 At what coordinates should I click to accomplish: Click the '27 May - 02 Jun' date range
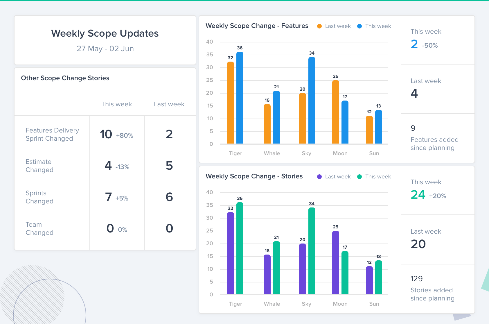click(105, 49)
